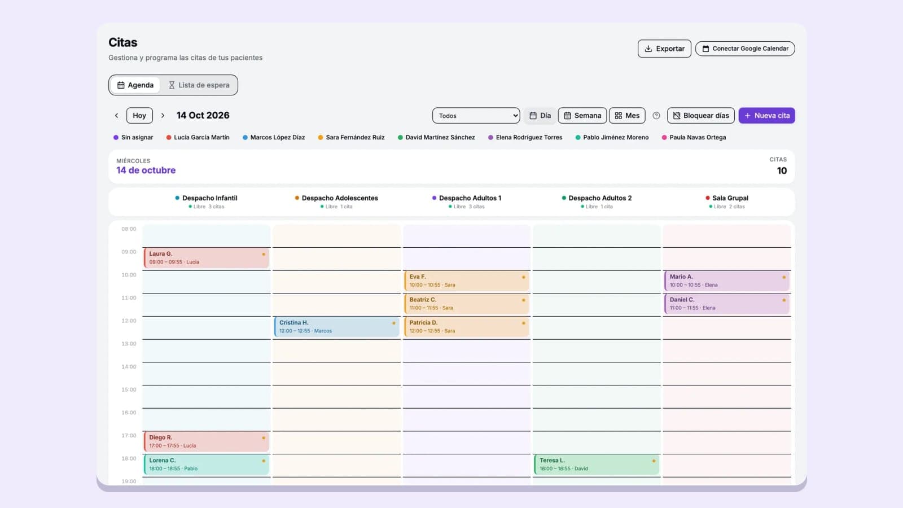
Task: Create a Nueva cita
Action: point(767,116)
